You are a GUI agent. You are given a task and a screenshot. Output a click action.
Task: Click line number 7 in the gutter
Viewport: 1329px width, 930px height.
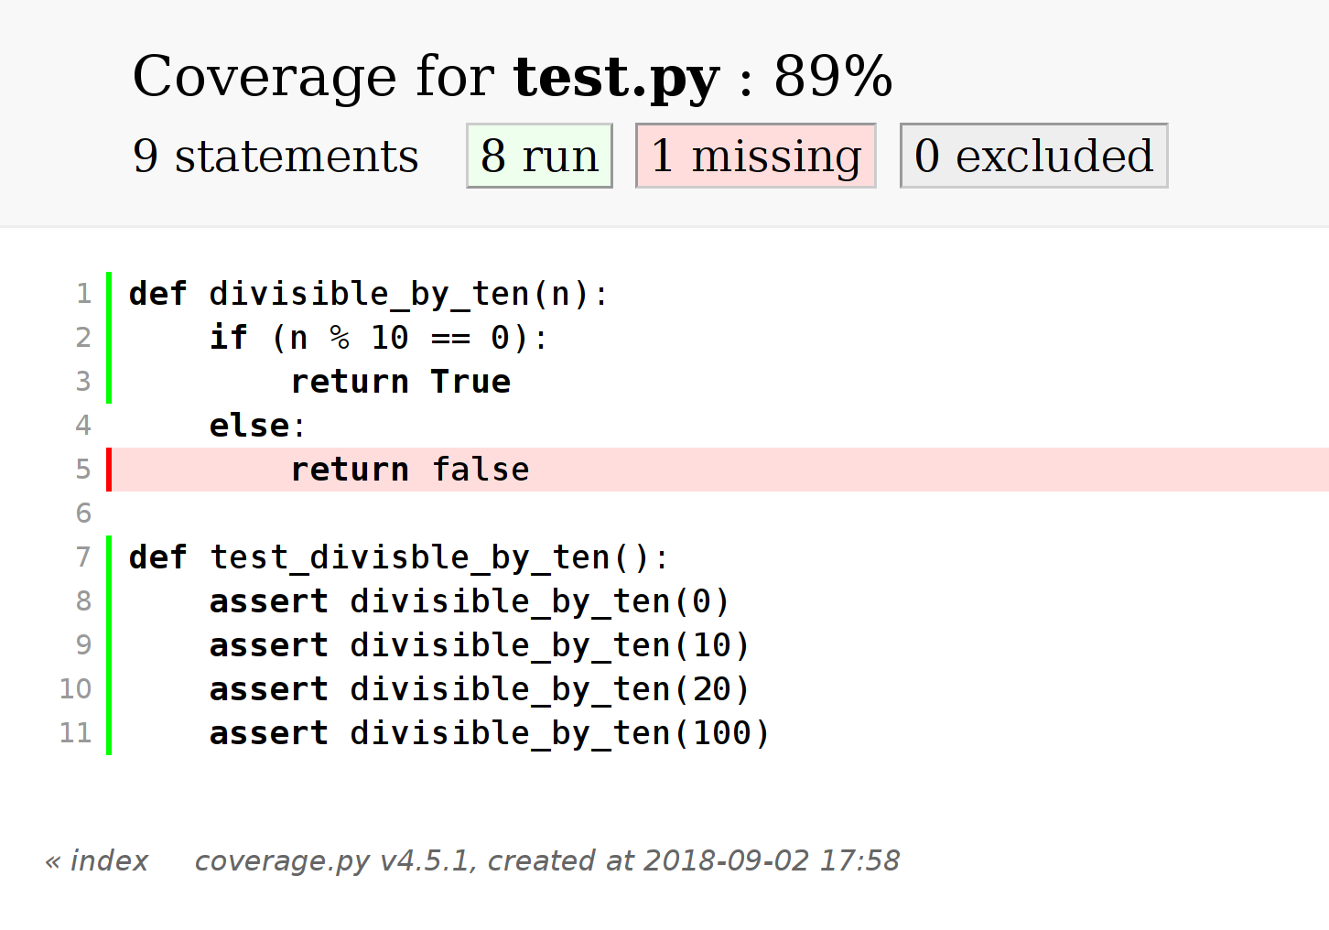84,557
